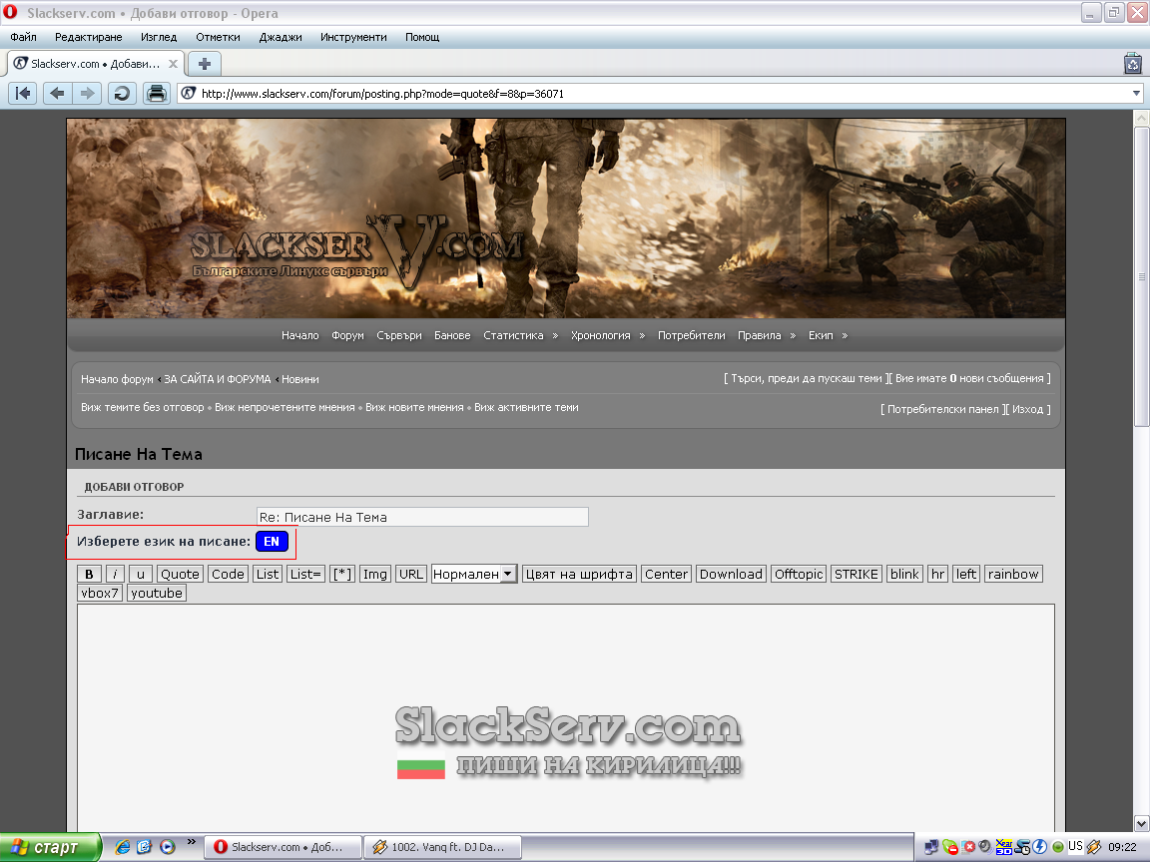Insert a Quote BBCode tag

[x=180, y=574]
